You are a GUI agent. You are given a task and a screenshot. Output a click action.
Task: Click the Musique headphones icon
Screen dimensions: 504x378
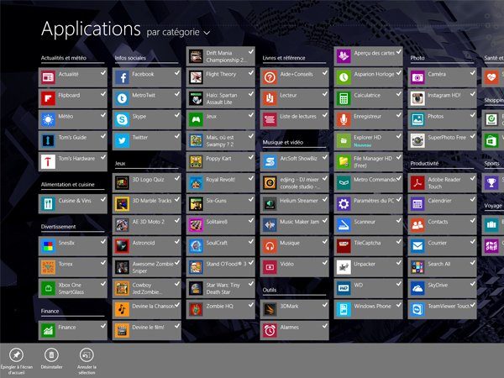click(x=270, y=246)
